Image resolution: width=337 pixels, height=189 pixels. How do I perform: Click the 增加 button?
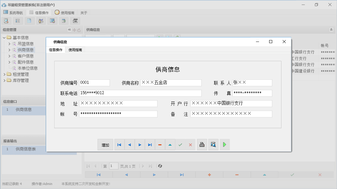click(105, 145)
